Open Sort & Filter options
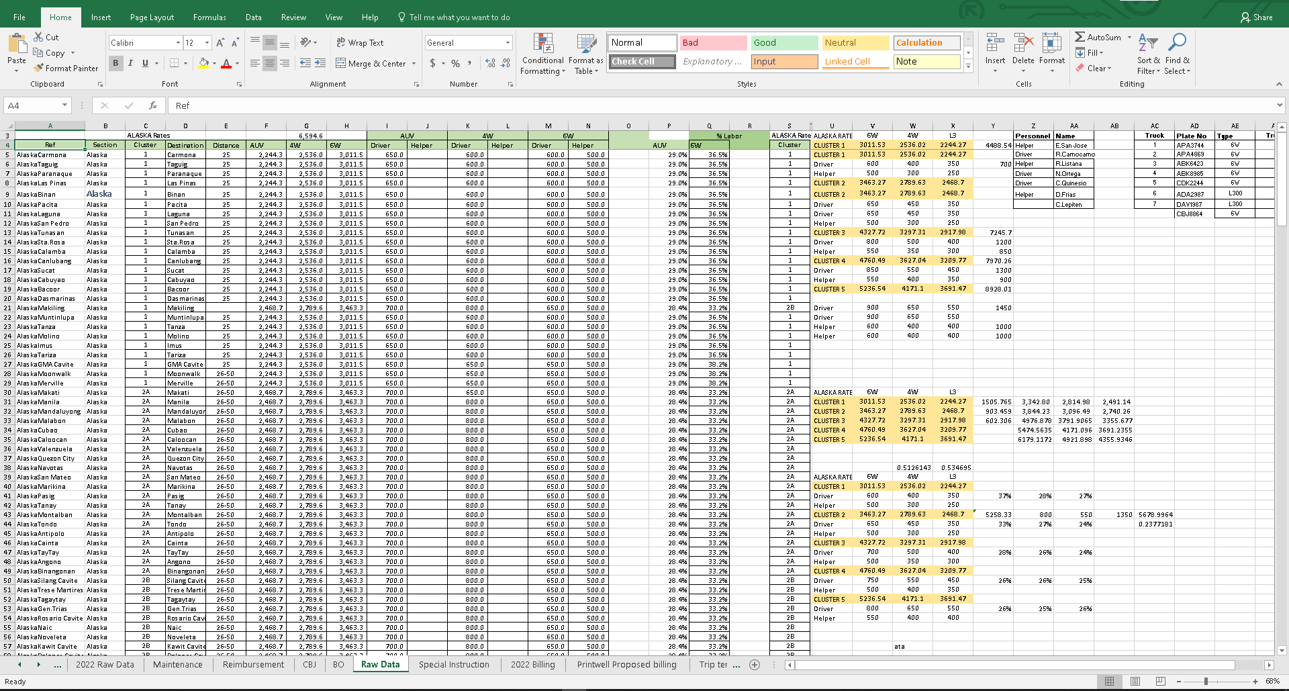This screenshot has height=691, width=1289. click(x=1149, y=54)
